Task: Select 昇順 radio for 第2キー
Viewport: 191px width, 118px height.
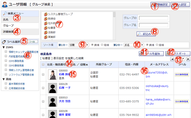Action: click(147, 45)
